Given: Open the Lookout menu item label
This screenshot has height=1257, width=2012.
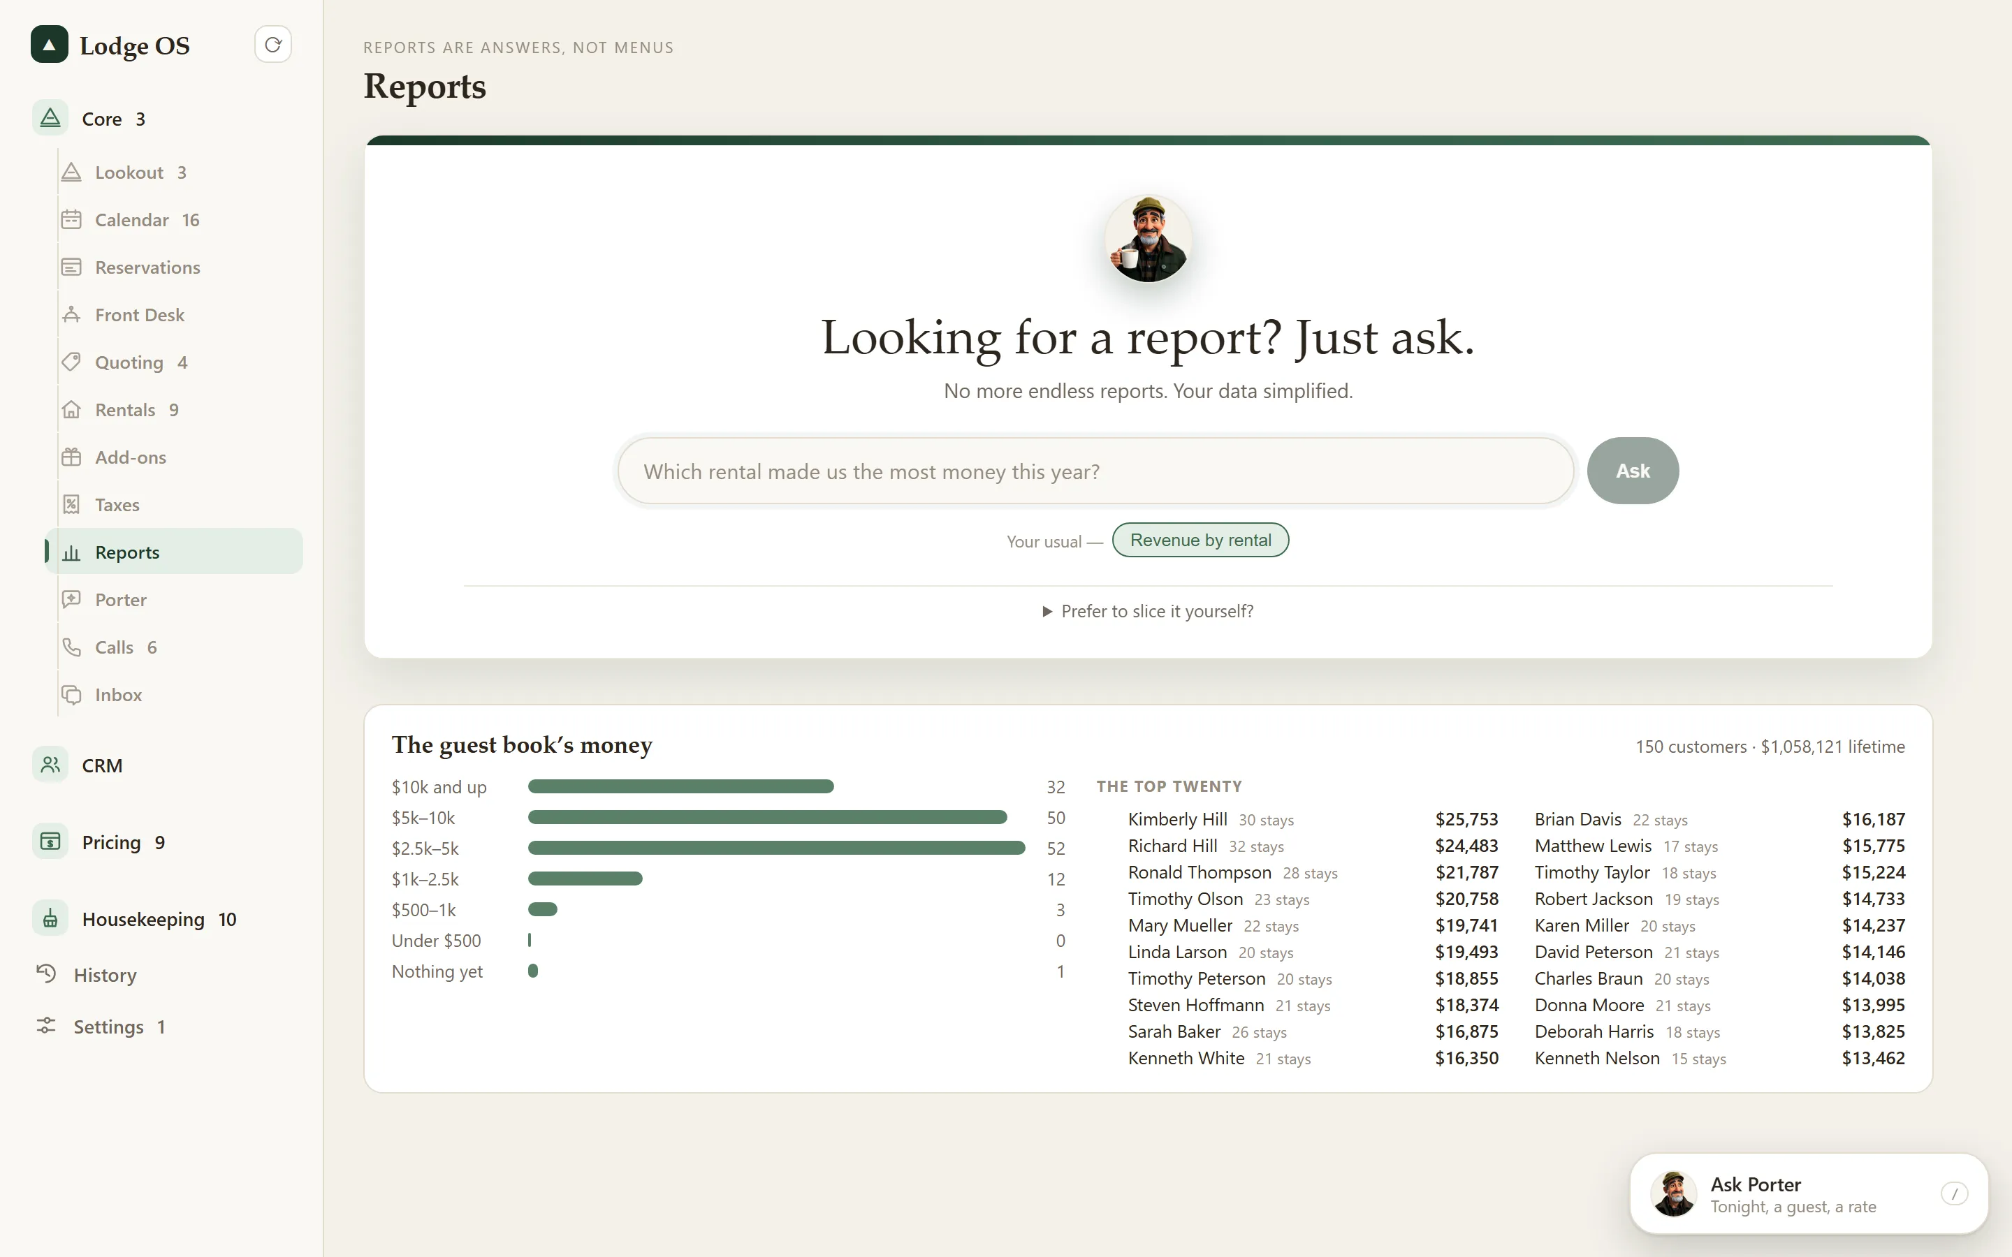Looking at the screenshot, I should point(129,172).
